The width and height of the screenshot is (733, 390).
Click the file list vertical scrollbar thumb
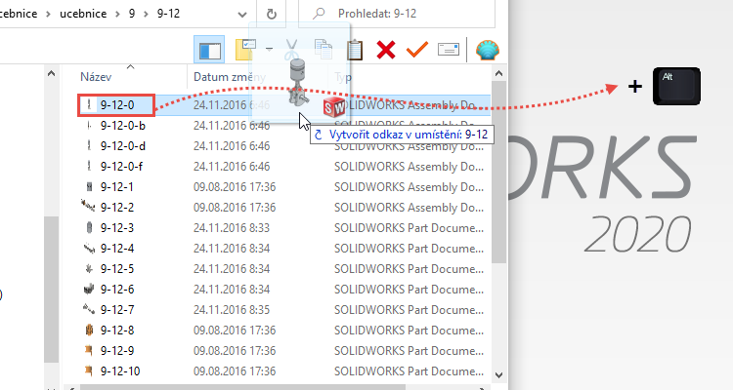click(498, 172)
